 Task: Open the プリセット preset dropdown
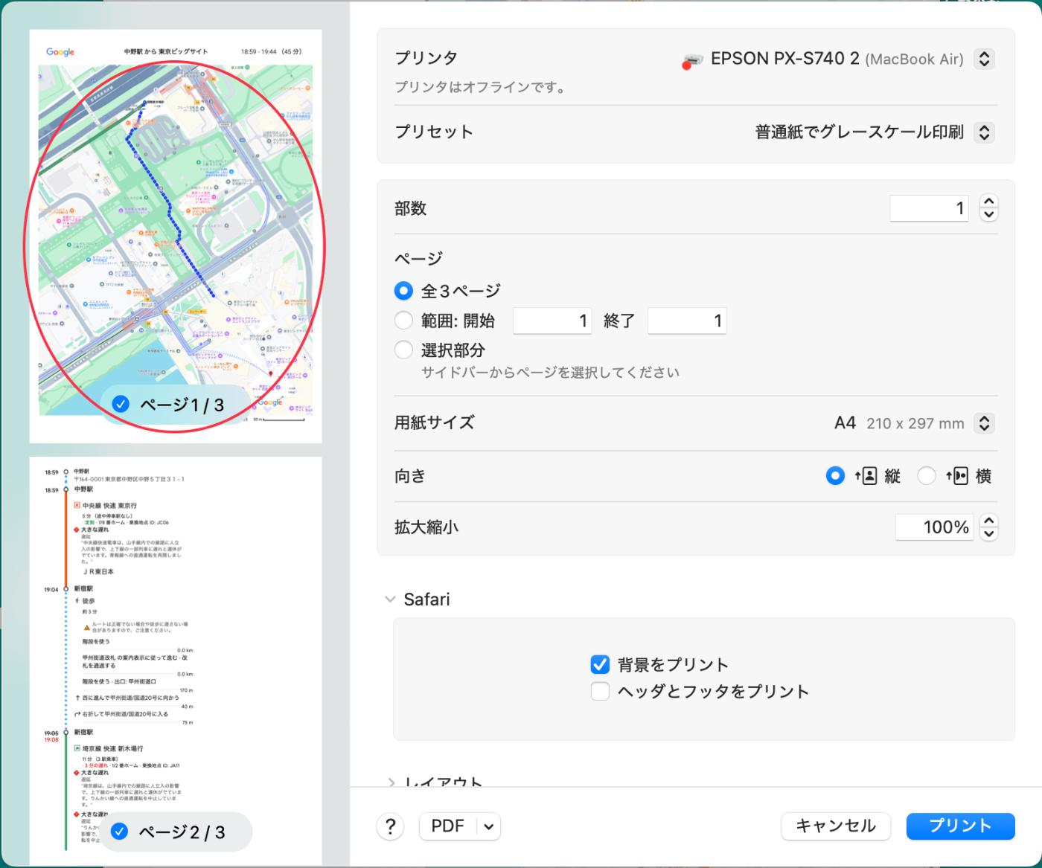click(x=984, y=132)
